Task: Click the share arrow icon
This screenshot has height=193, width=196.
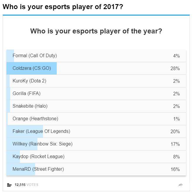Action: coord(180,185)
